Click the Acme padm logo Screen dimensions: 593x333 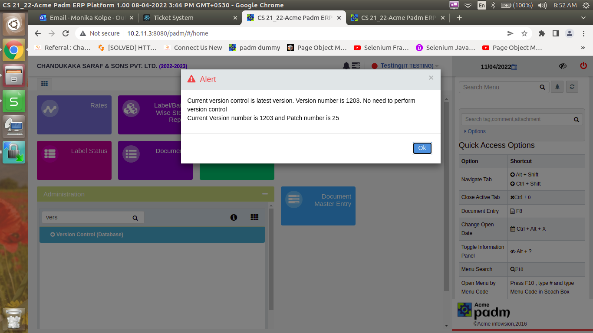click(x=484, y=311)
